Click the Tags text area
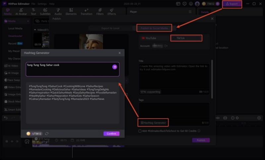265x160 pixels. [x=174, y=111]
